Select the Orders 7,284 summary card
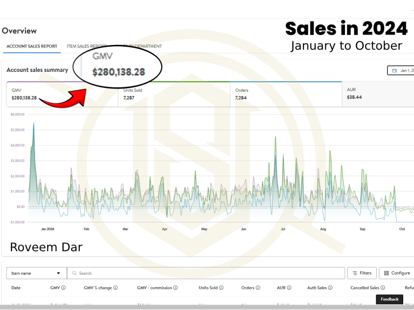This screenshot has height=310, width=414. 286,94
